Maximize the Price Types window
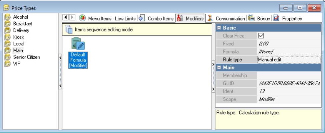The width and height of the screenshot is (325, 133). (300, 8)
